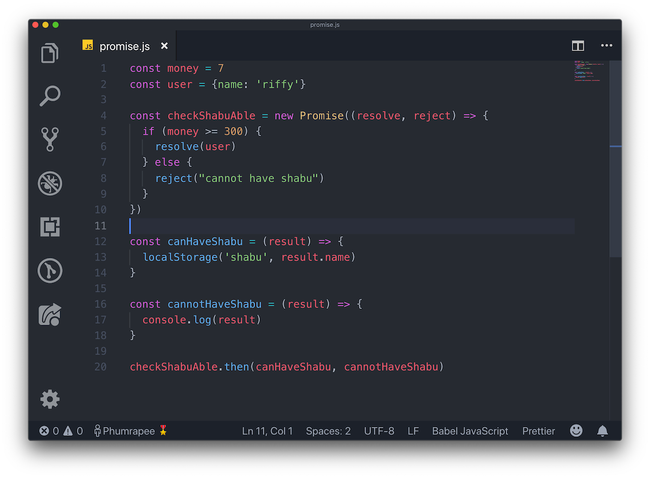The height and width of the screenshot is (478, 650).
Task: Open the Manage settings gear
Action: (50, 399)
